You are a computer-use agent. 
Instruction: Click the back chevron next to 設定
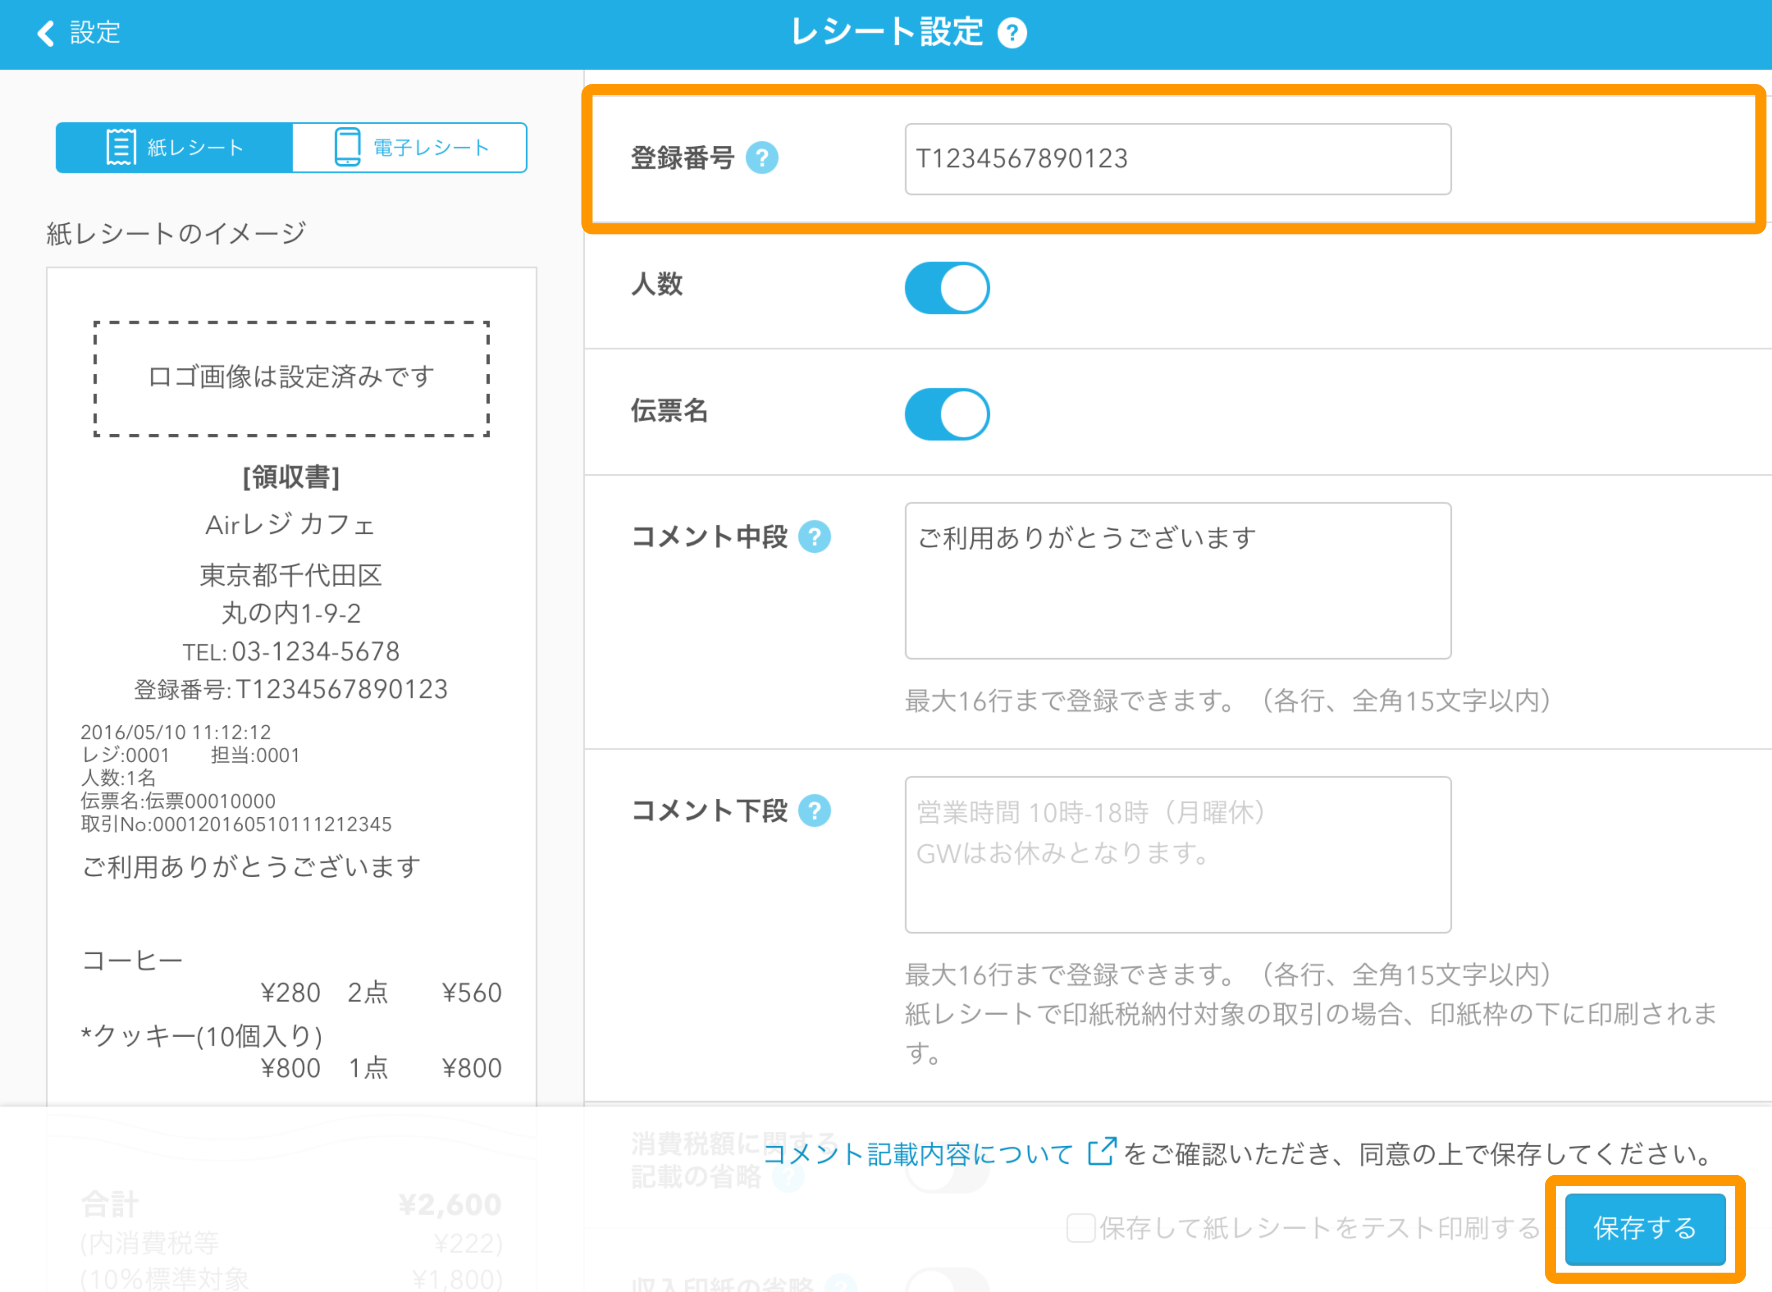45,33
